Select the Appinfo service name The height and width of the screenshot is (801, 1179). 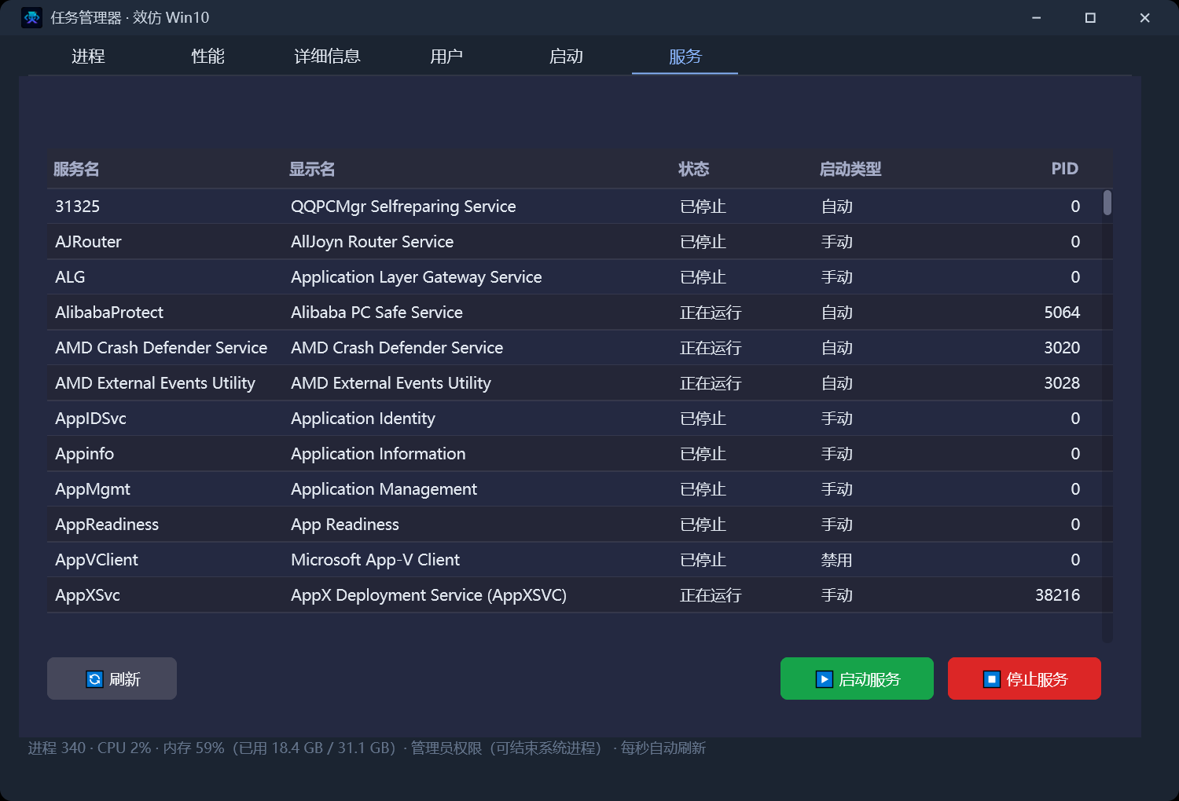click(x=84, y=454)
